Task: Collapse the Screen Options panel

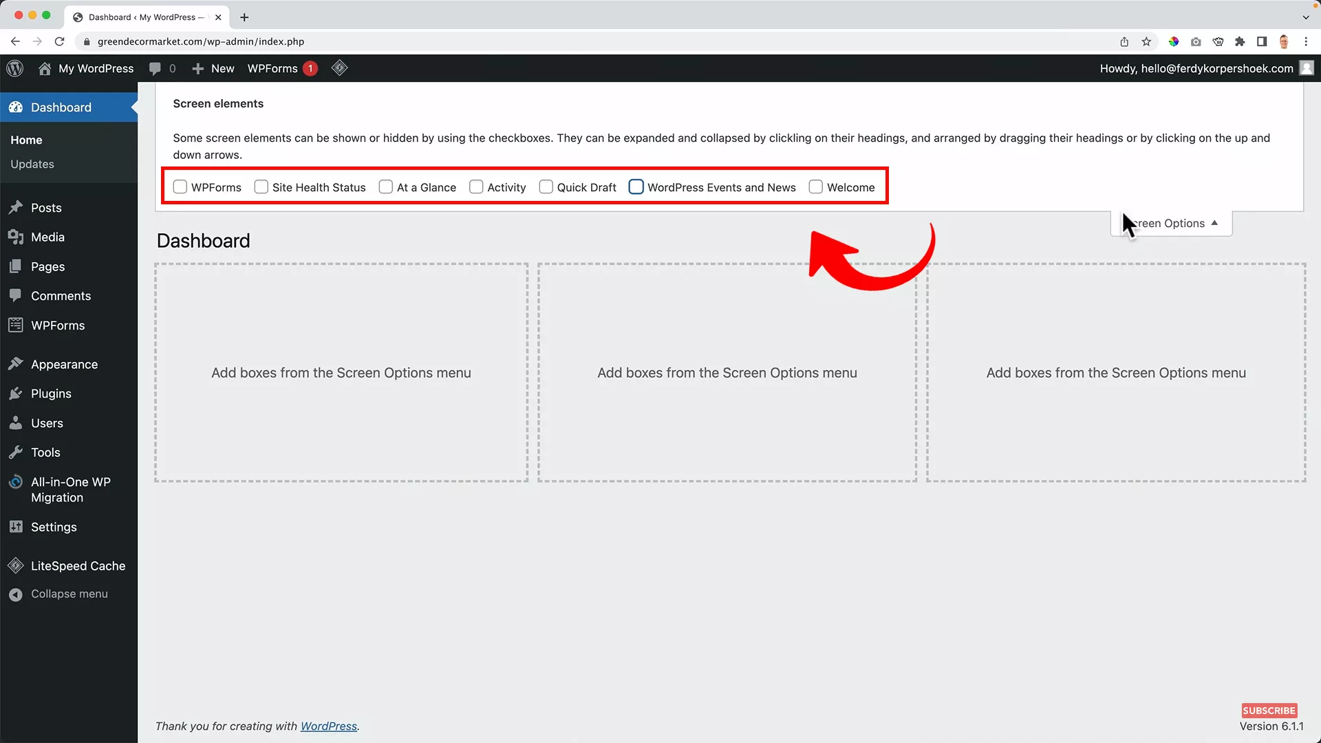Action: pos(1171,223)
